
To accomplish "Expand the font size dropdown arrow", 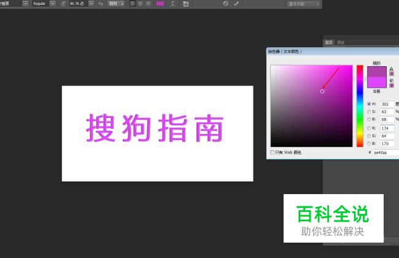I will pyautogui.click(x=91, y=4).
